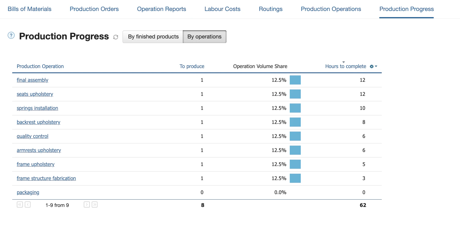
Task: Click the quality control link
Action: click(x=32, y=136)
